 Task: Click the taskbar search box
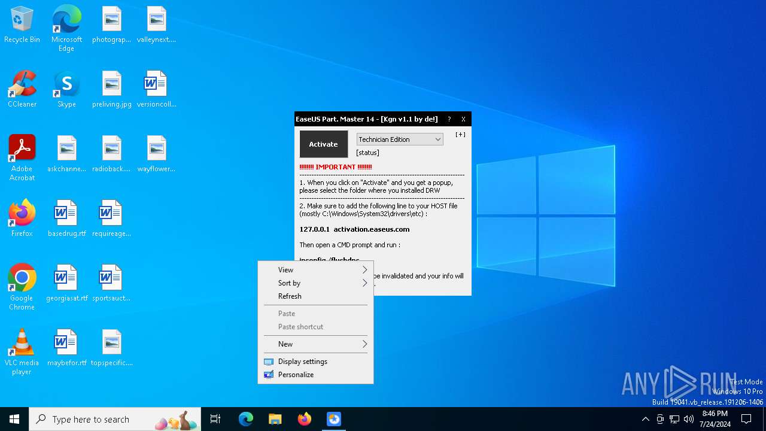pyautogui.click(x=115, y=419)
